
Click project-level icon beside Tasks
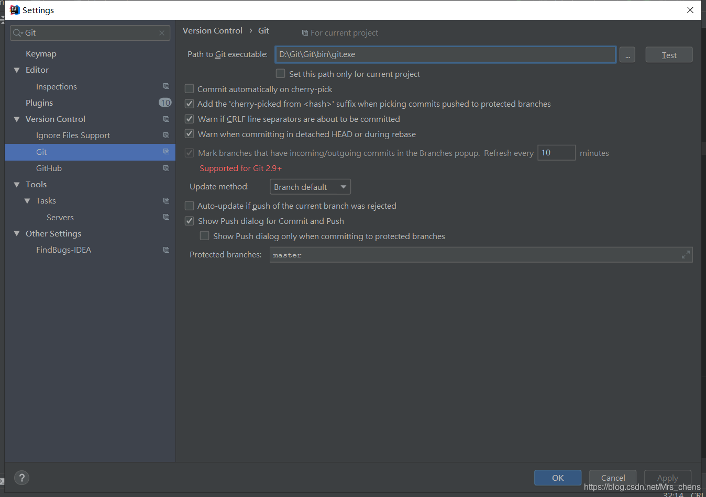pyautogui.click(x=166, y=201)
